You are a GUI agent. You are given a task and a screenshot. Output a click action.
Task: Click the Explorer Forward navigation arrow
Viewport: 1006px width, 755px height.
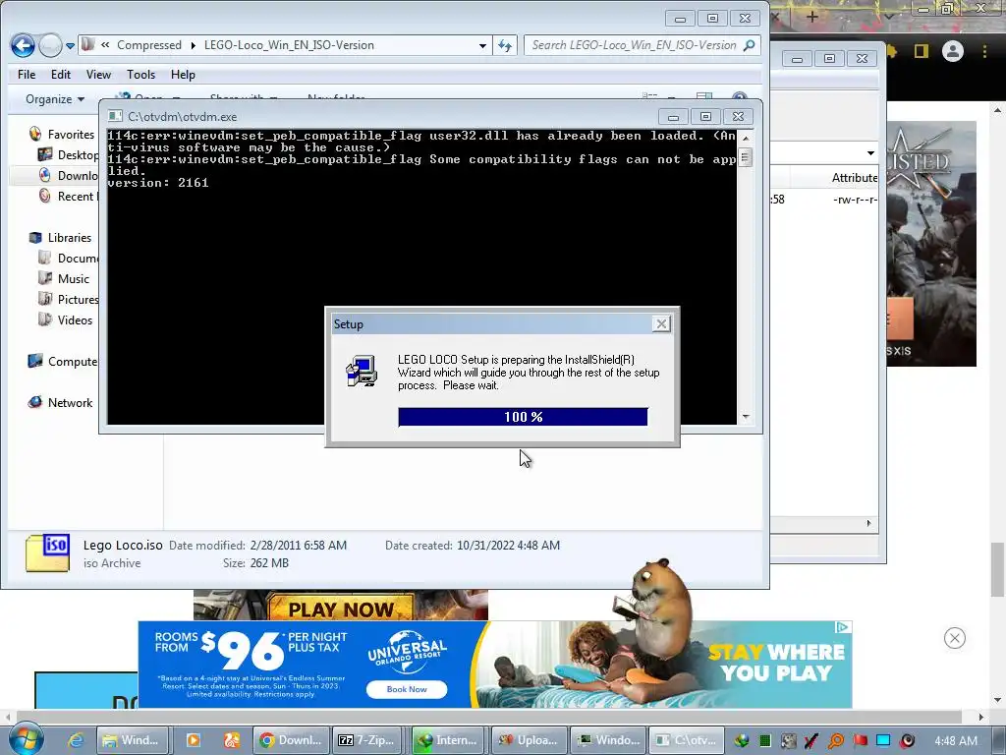coord(51,45)
